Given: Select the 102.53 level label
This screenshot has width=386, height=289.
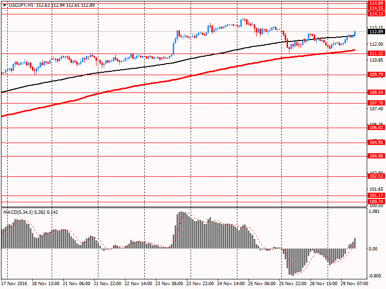Looking at the screenshot, I should [x=376, y=176].
